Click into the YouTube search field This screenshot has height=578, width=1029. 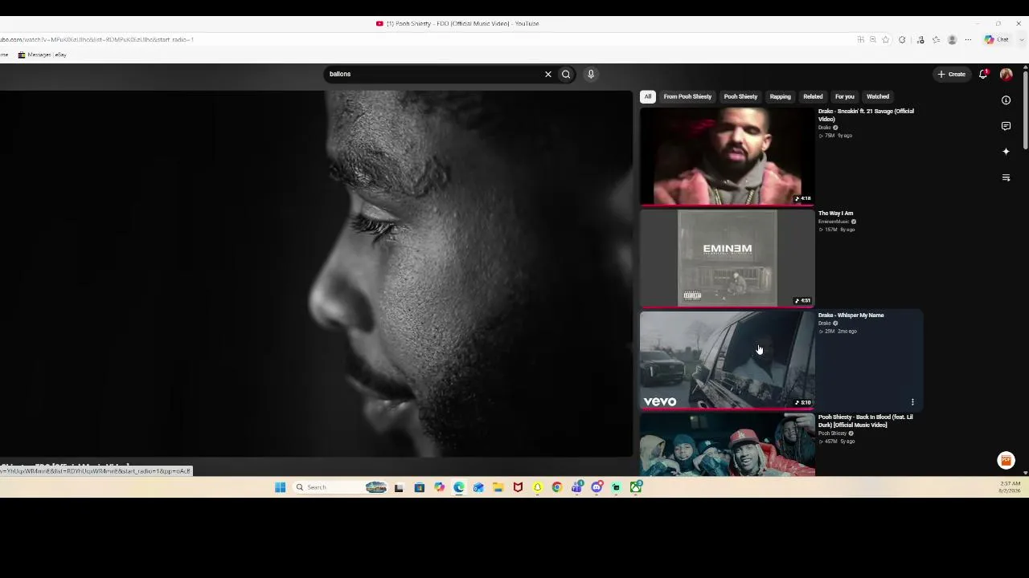(x=434, y=74)
